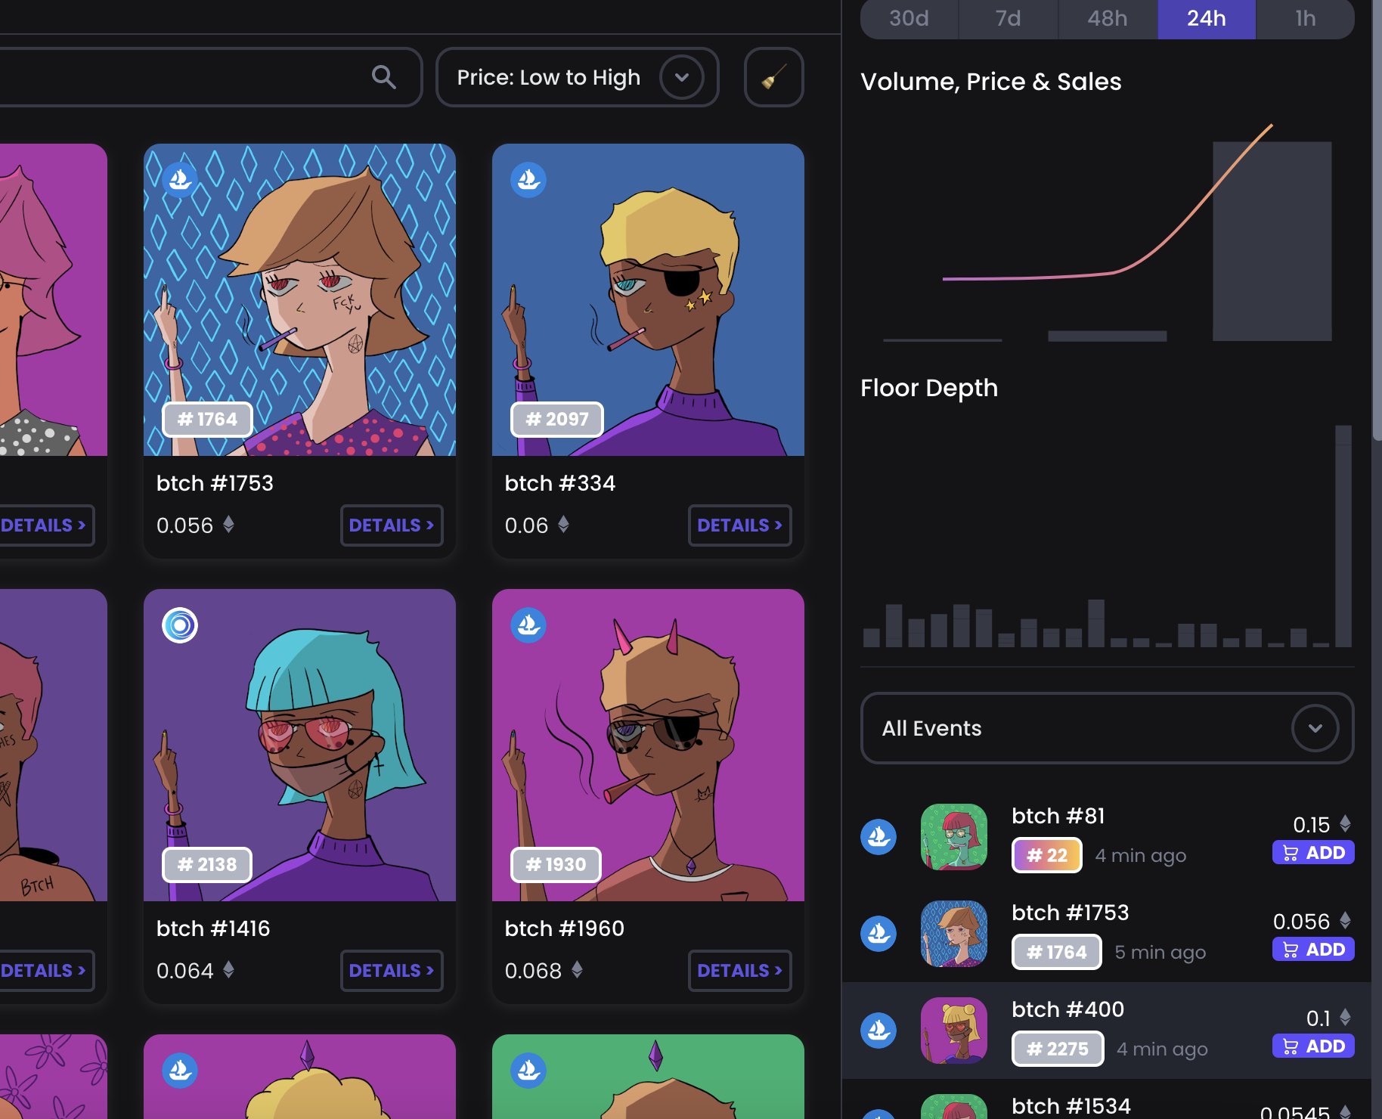1382x1119 pixels.
Task: Click the tallest Floor Depth bar
Action: tap(1343, 536)
